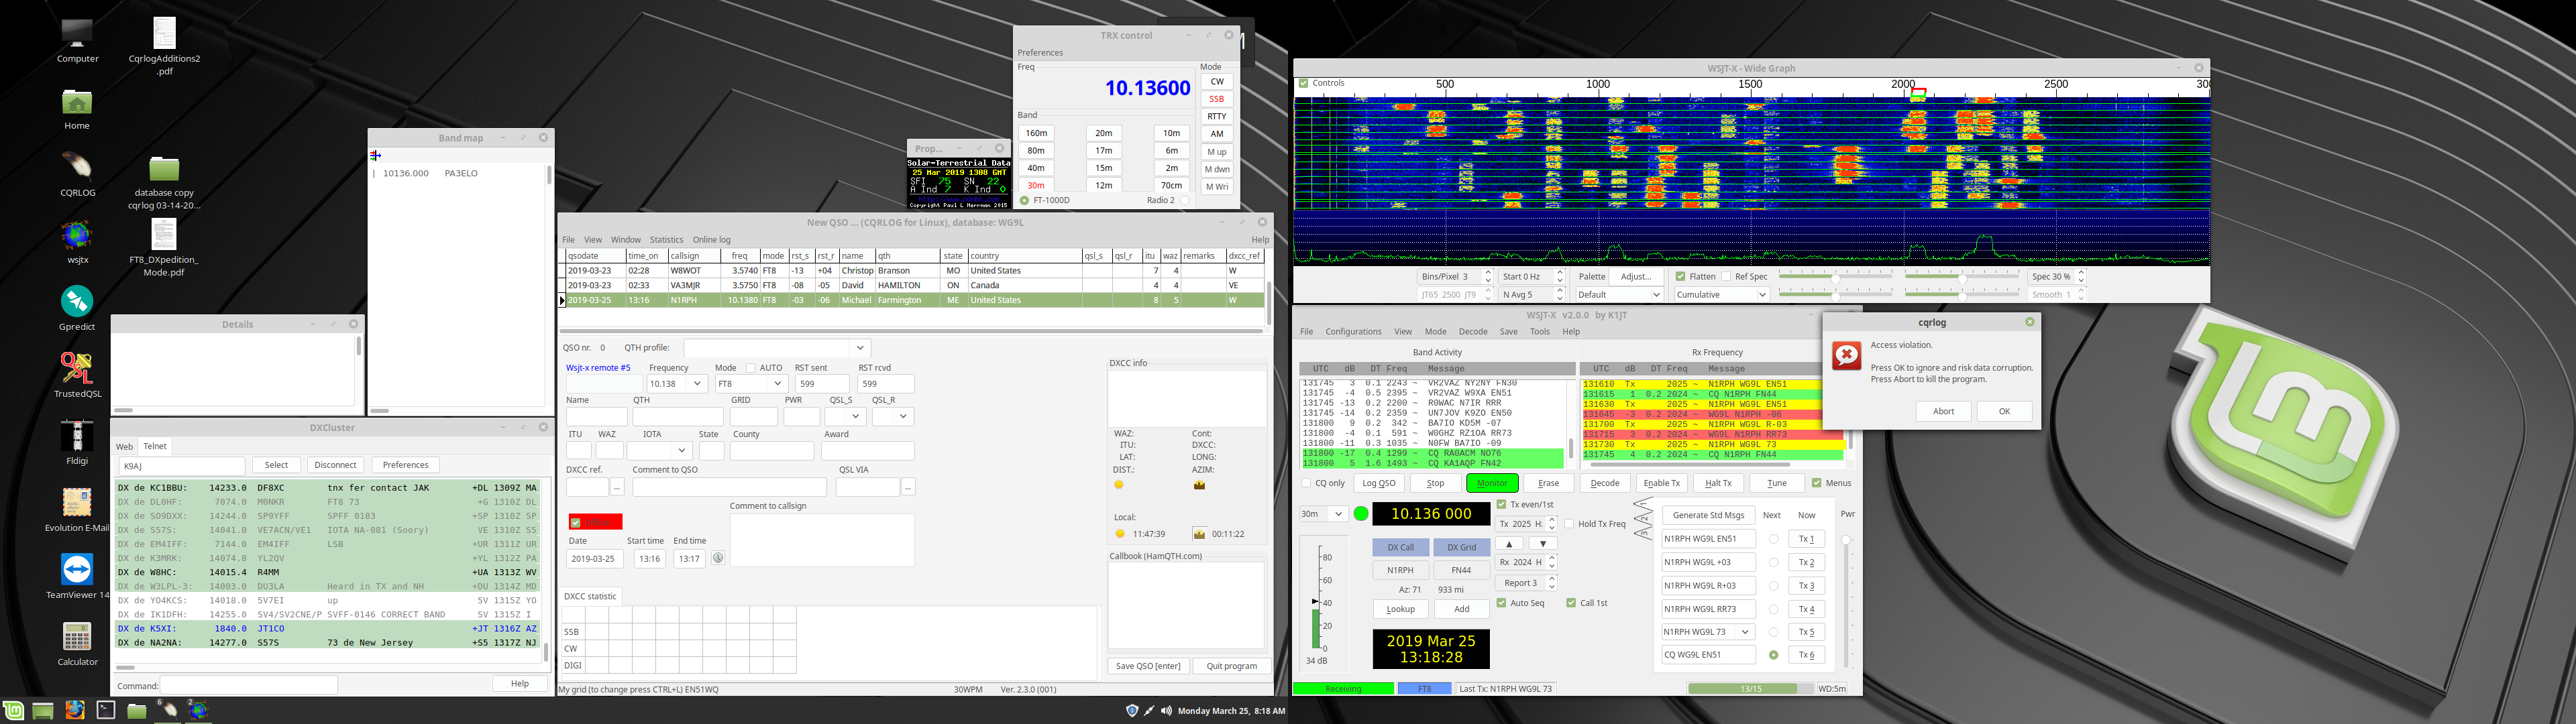2576x724 pixels.
Task: Toggle the Call 1st checkbox
Action: click(x=1571, y=603)
